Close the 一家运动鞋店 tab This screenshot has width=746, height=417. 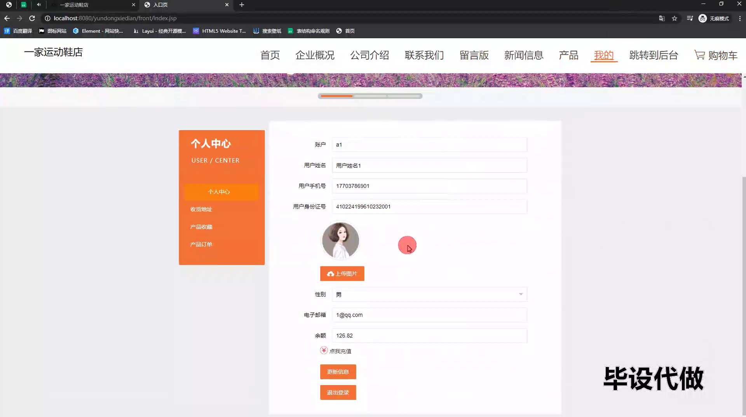coord(134,5)
